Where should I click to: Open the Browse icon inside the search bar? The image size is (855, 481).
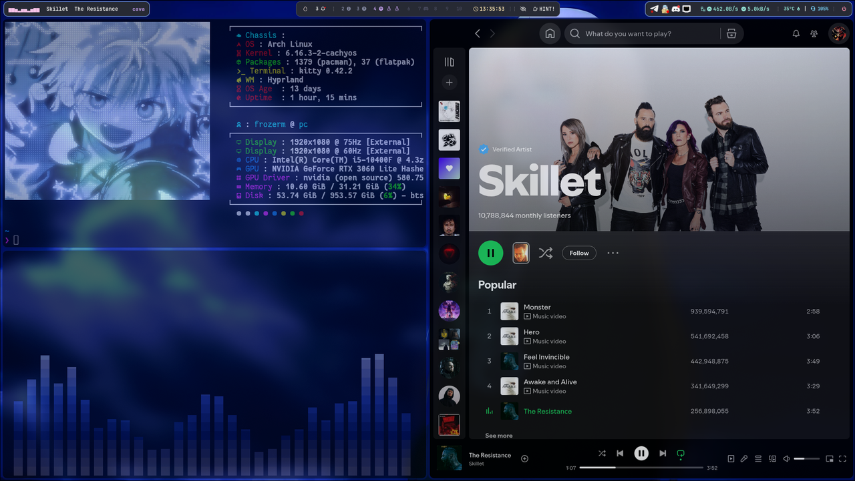pos(731,33)
